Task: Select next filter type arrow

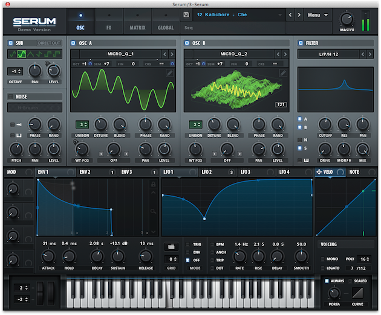Action: point(370,54)
